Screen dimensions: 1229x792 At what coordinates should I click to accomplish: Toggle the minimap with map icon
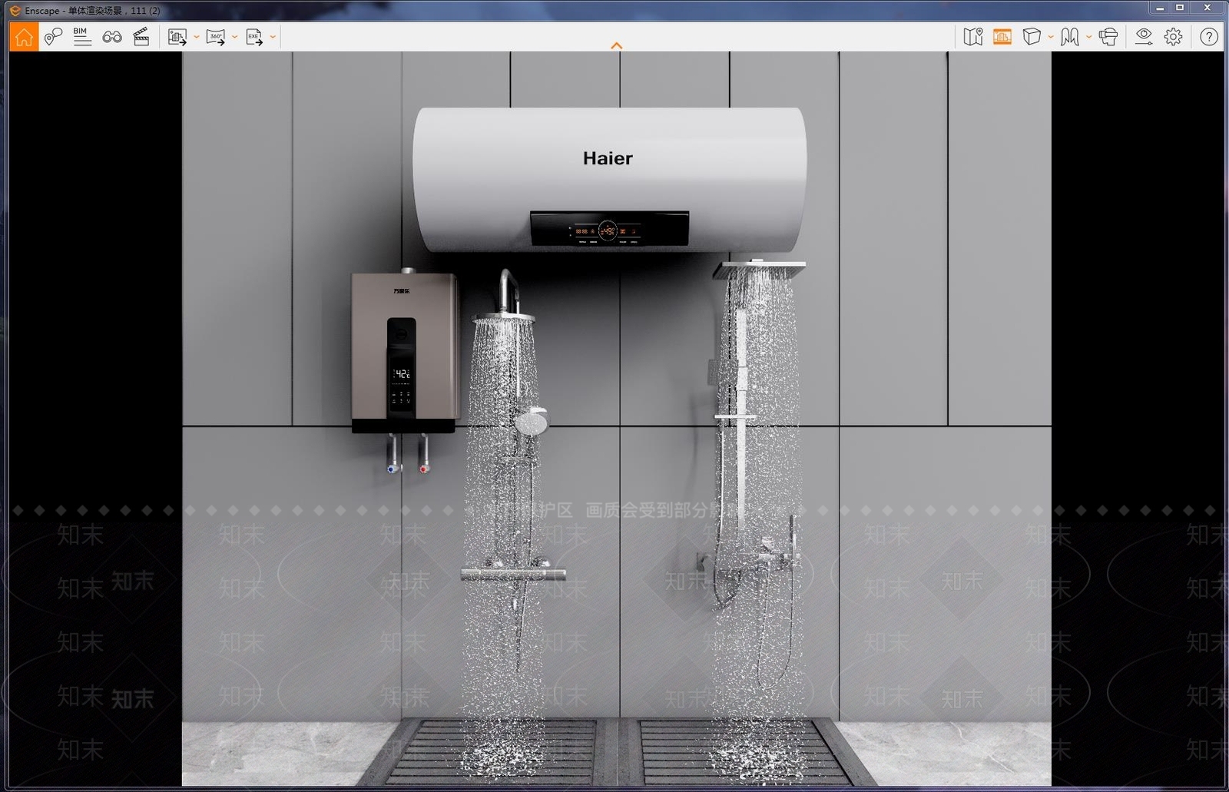pos(973,37)
